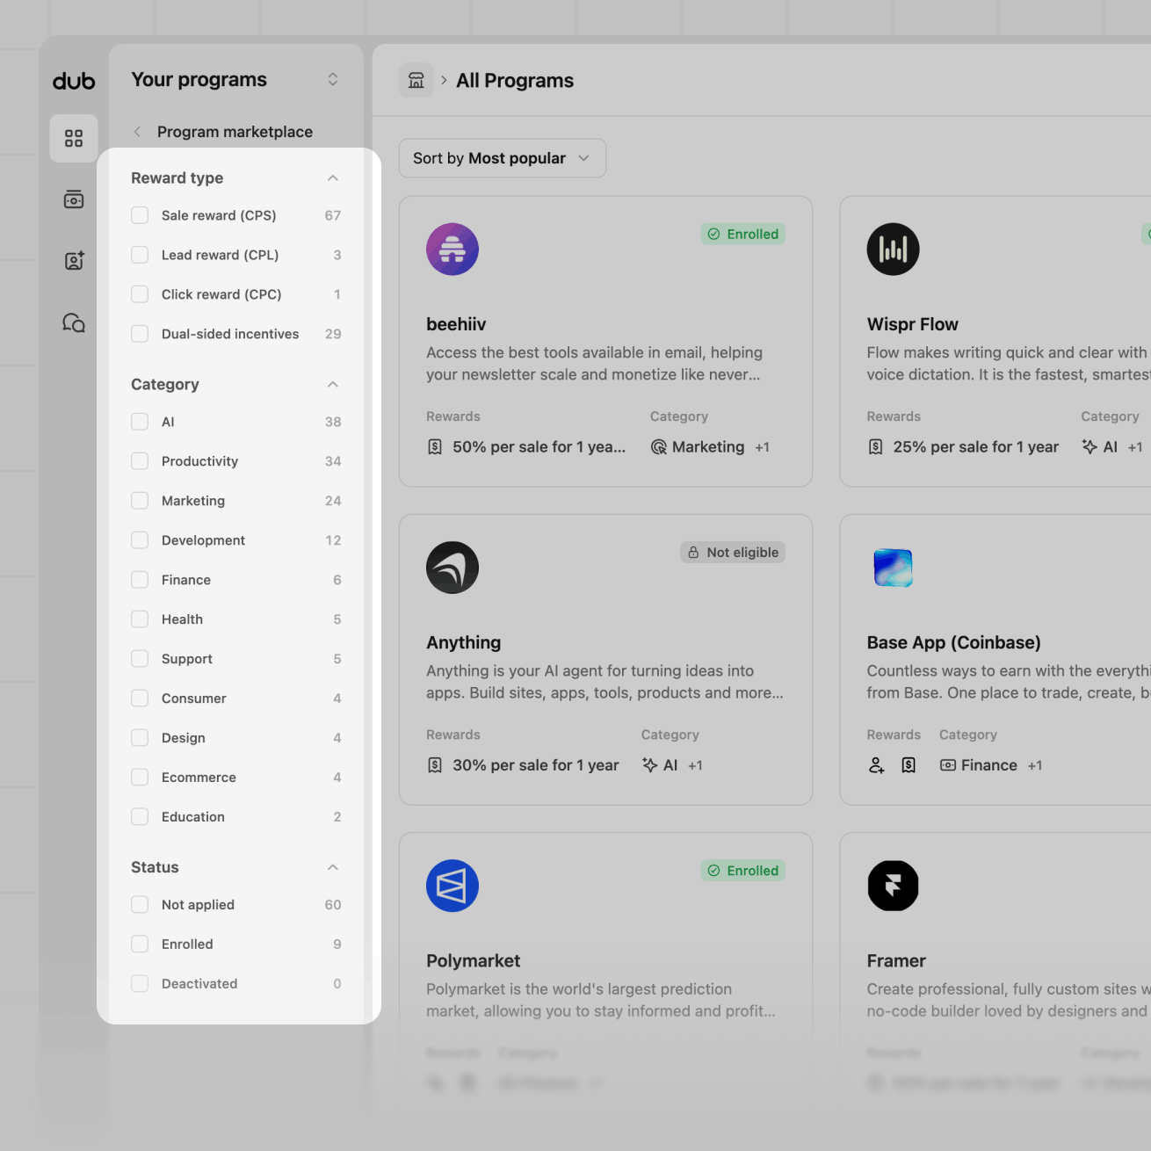Click the dub logo
The height and width of the screenshot is (1151, 1151).
point(74,81)
